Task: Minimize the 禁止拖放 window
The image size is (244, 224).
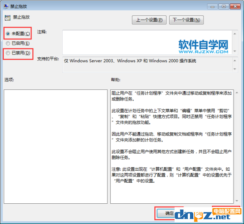Action: coord(212,6)
